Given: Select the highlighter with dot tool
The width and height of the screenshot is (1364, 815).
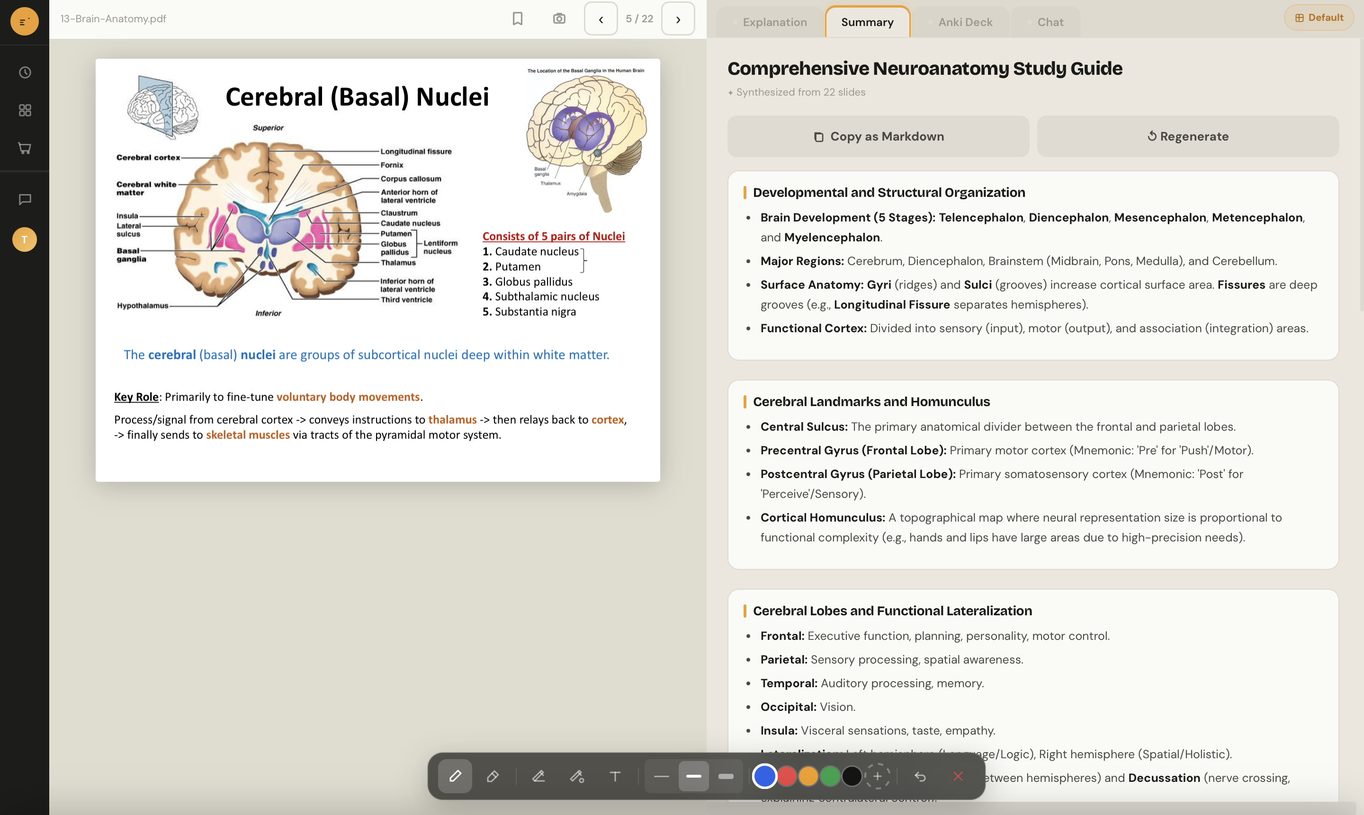Looking at the screenshot, I should click(576, 776).
